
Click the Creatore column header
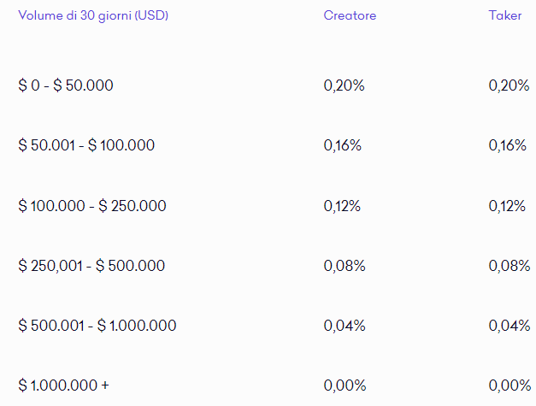pos(350,15)
